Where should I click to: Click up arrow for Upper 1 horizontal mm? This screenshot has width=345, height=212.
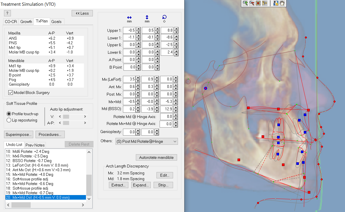point(138,29)
